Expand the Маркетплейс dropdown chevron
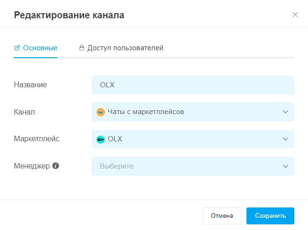Image resolution: width=308 pixels, height=230 pixels. click(x=285, y=139)
